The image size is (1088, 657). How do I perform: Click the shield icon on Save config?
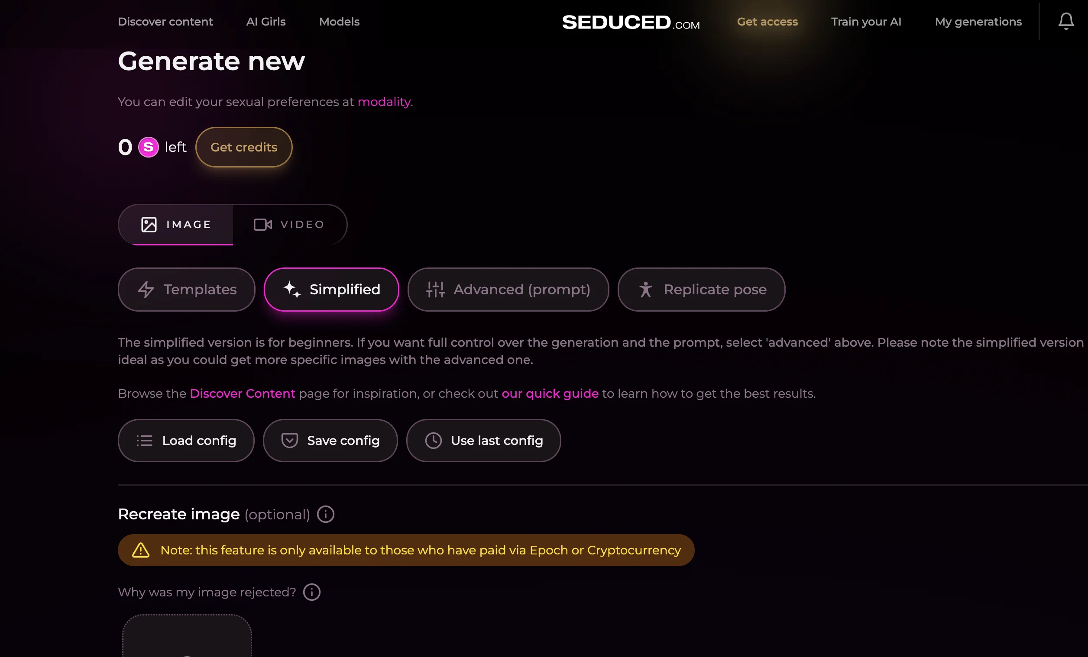[x=289, y=440]
